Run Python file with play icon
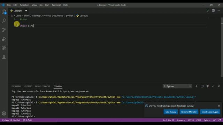The height and width of the screenshot is (125, 223). [x=208, y=11]
